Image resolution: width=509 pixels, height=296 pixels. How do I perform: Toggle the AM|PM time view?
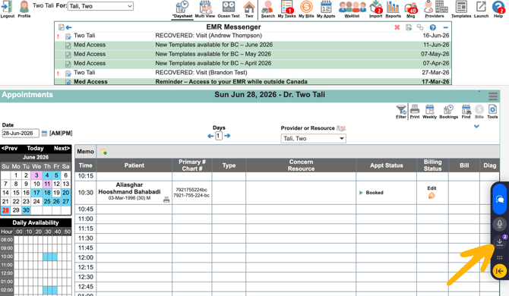[61, 134]
